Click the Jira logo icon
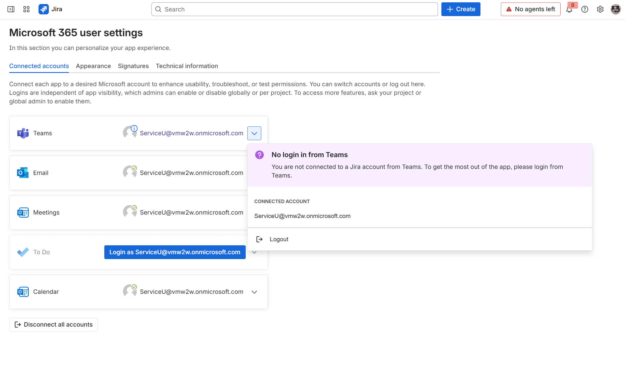The width and height of the screenshot is (625, 380). pos(44,9)
